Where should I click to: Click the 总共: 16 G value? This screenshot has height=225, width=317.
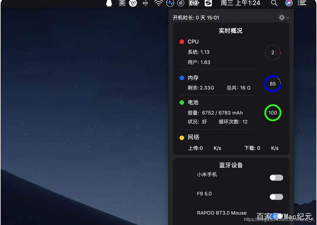click(239, 88)
